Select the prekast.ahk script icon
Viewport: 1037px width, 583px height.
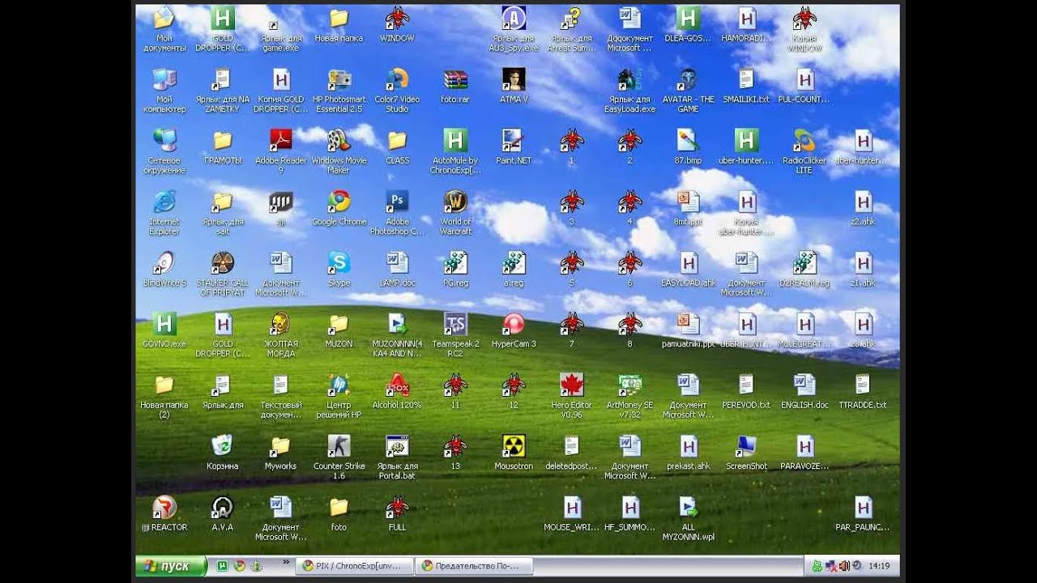click(688, 453)
